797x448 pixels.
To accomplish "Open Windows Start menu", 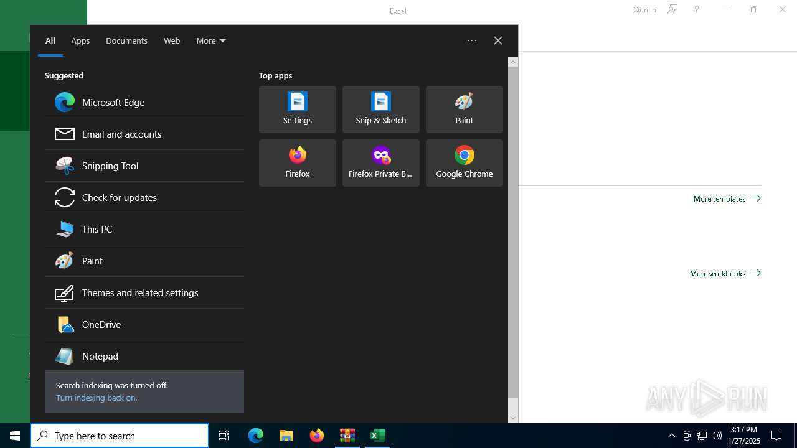I will coord(15,436).
